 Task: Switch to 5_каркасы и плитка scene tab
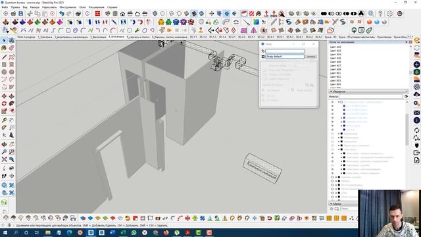pos(138,37)
